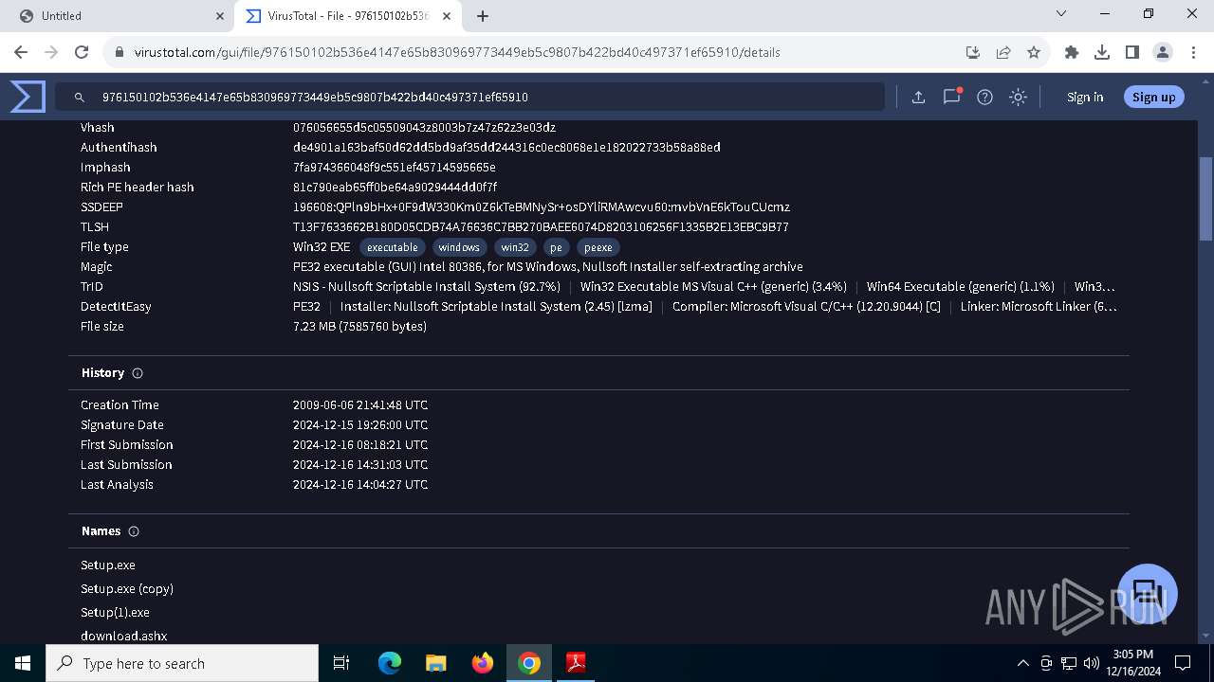This screenshot has width=1214, height=682.
Task: Click the volume speaker tray icon
Action: 1092,663
